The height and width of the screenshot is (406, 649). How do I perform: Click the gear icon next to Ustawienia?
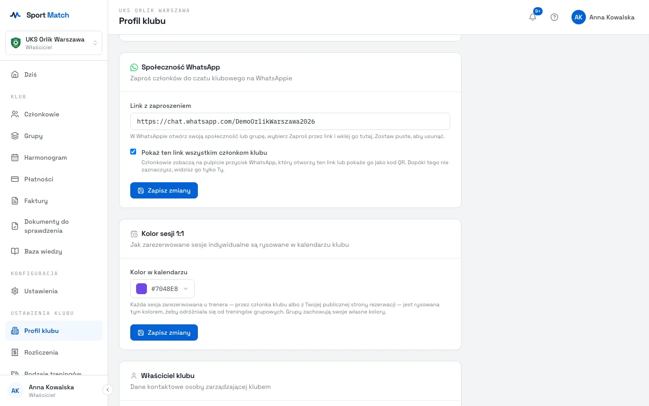(x=15, y=291)
